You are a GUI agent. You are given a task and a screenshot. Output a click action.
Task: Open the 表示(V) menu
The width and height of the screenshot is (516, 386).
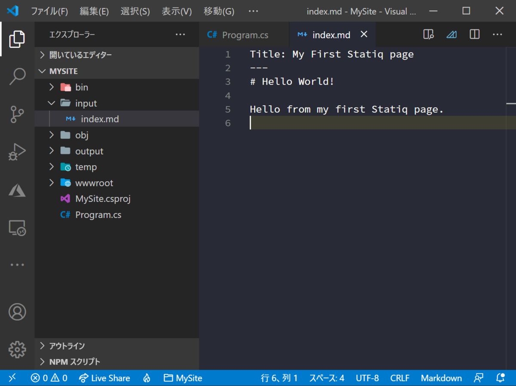tap(177, 12)
